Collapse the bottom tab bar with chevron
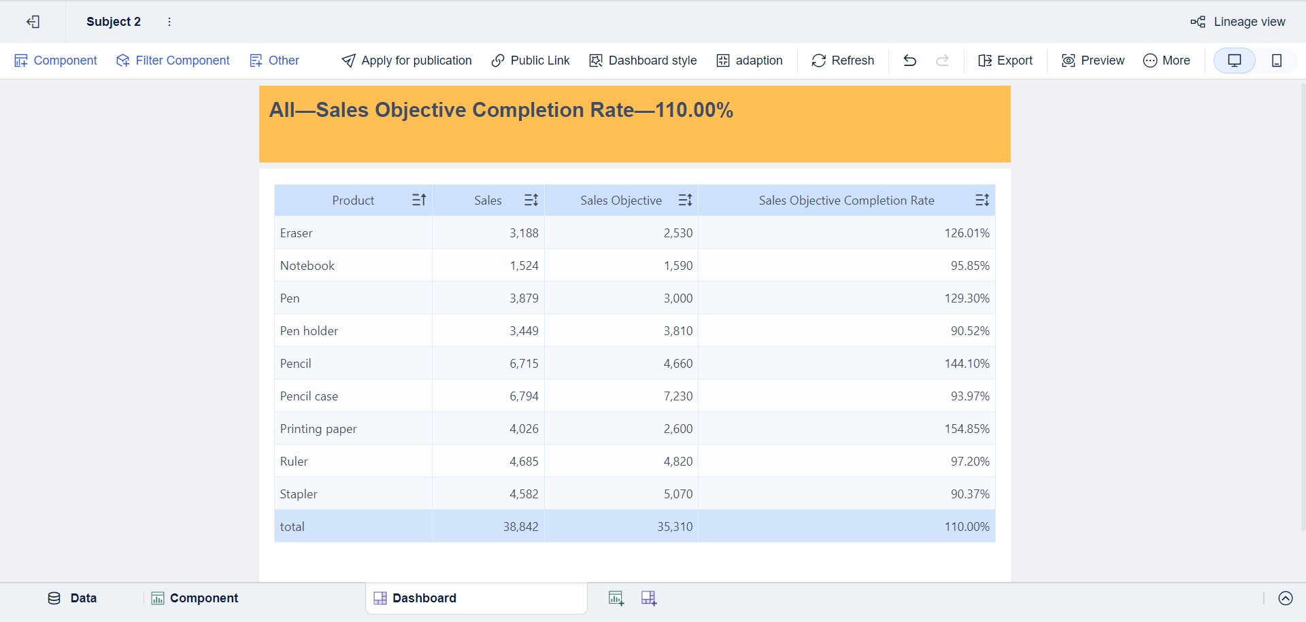1306x622 pixels. coord(1285,598)
